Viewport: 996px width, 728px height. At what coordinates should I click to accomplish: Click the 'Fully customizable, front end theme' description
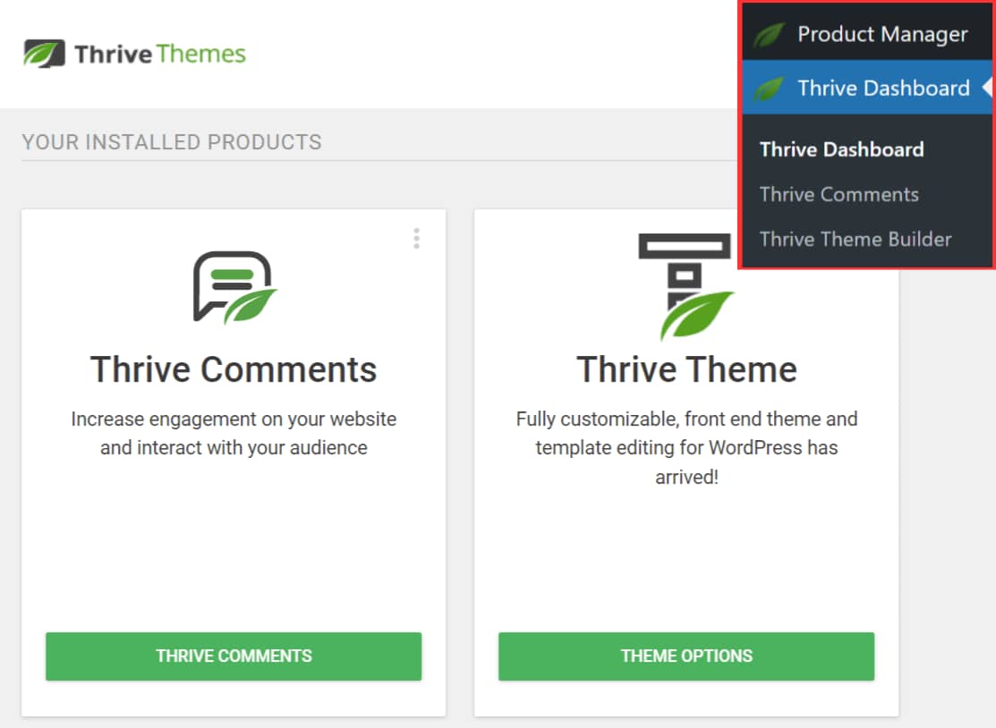686,447
